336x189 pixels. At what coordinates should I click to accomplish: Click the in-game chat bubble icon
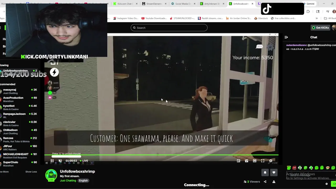click(x=259, y=46)
